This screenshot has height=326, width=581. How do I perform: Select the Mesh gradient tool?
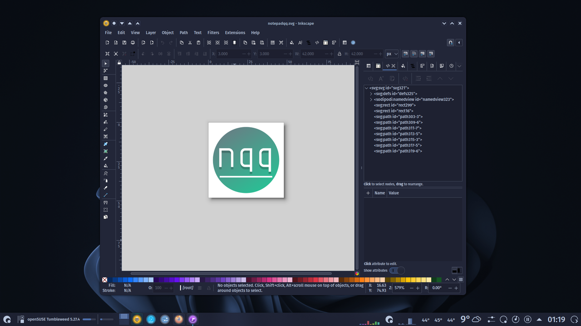[106, 151]
